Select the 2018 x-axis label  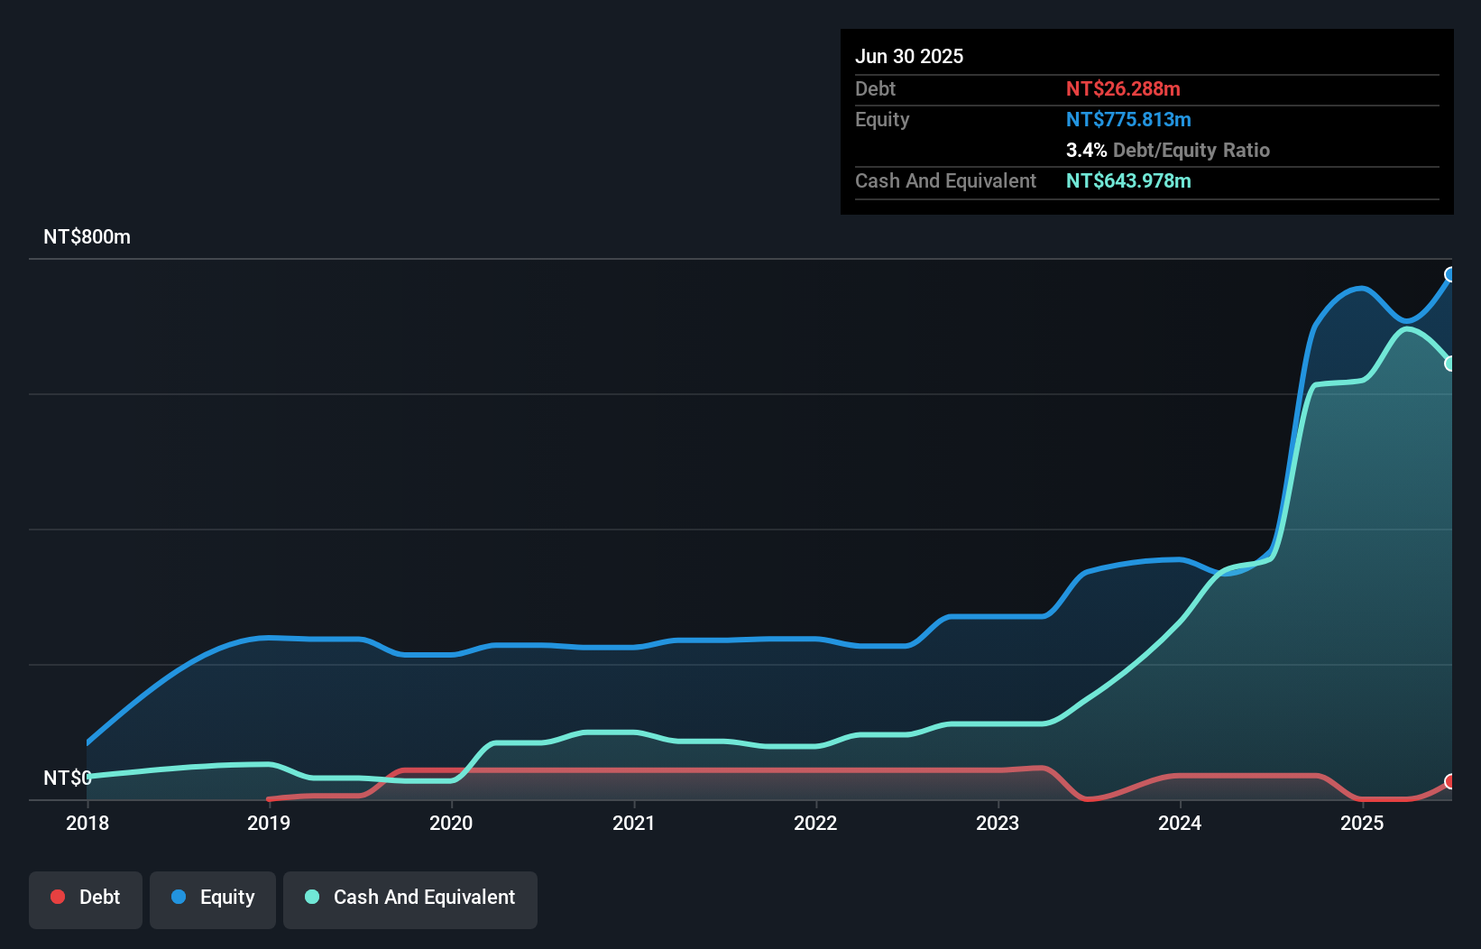pos(87,823)
